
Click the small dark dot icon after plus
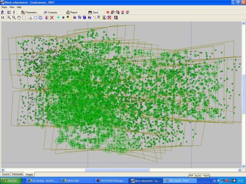[x=63, y=18]
